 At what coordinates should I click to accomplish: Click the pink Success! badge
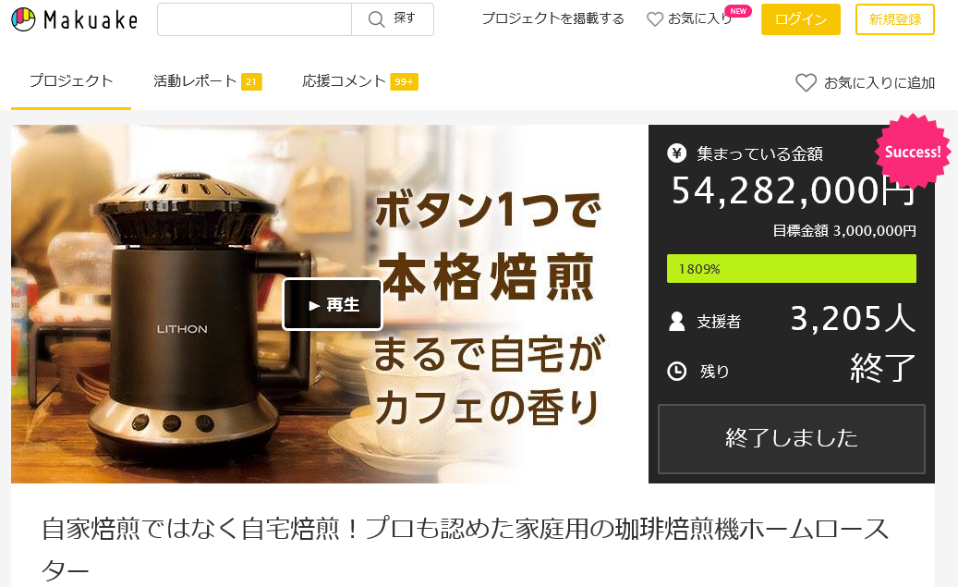(913, 151)
